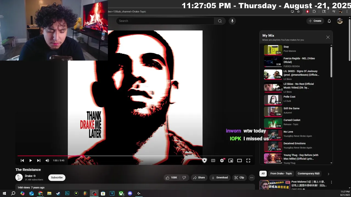This screenshot has width=351, height=197.
Task: Close the My Mix playlist panel
Action: [328, 37]
